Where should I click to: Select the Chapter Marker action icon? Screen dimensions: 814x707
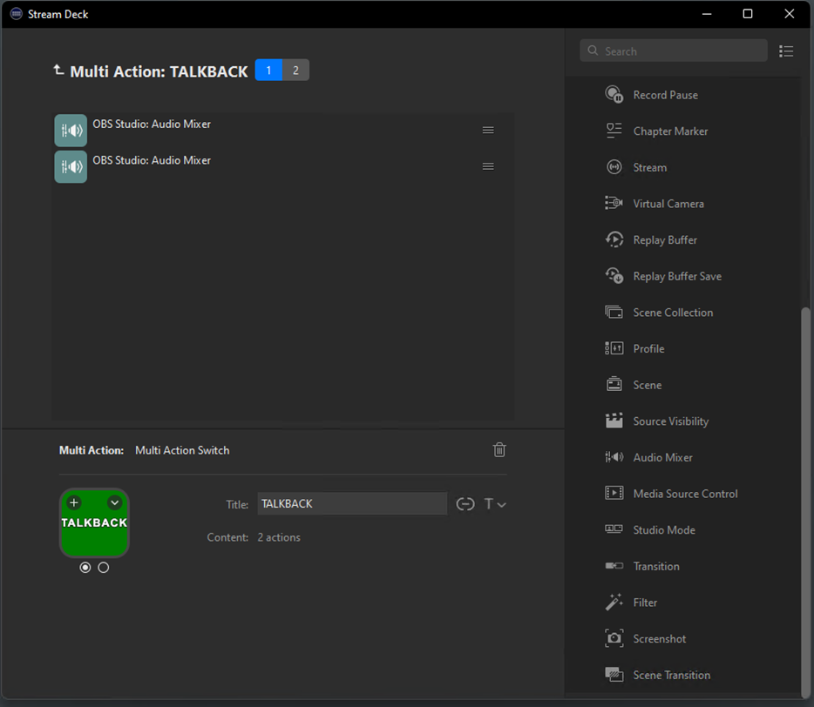click(614, 131)
